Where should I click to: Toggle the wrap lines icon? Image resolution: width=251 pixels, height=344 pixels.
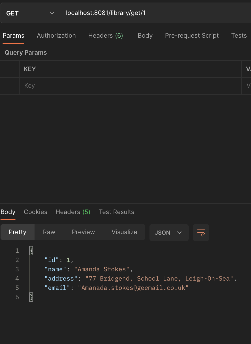point(201,233)
